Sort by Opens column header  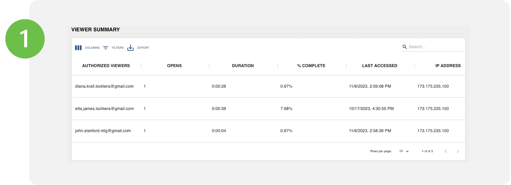click(174, 66)
